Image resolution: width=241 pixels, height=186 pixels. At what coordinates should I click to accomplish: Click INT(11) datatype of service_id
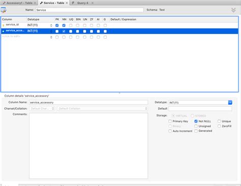click(33, 25)
